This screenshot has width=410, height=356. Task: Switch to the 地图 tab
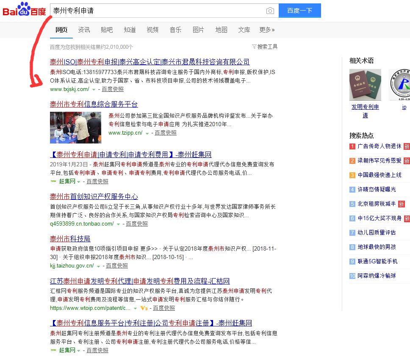tap(221, 30)
